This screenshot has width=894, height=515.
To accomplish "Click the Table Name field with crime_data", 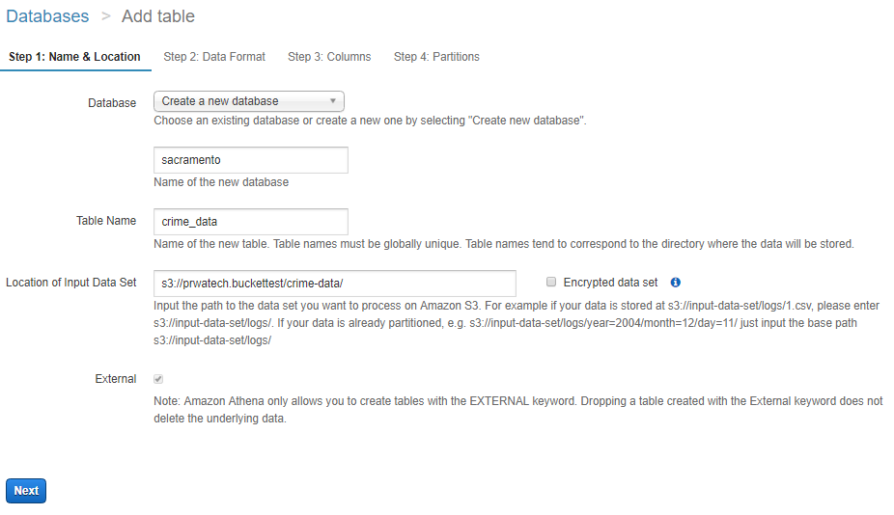I will tap(251, 222).
